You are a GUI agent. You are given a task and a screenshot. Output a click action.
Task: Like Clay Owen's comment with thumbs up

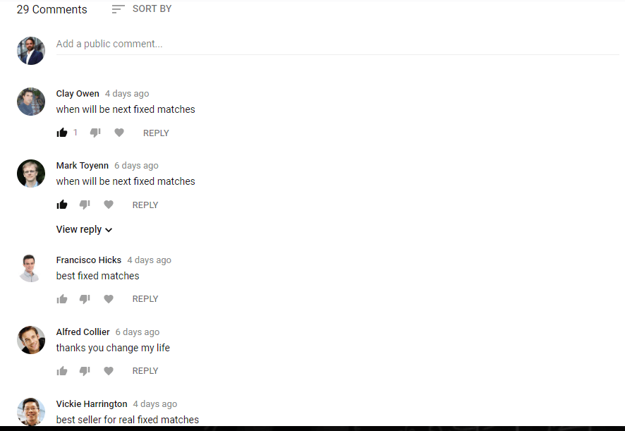pos(62,133)
